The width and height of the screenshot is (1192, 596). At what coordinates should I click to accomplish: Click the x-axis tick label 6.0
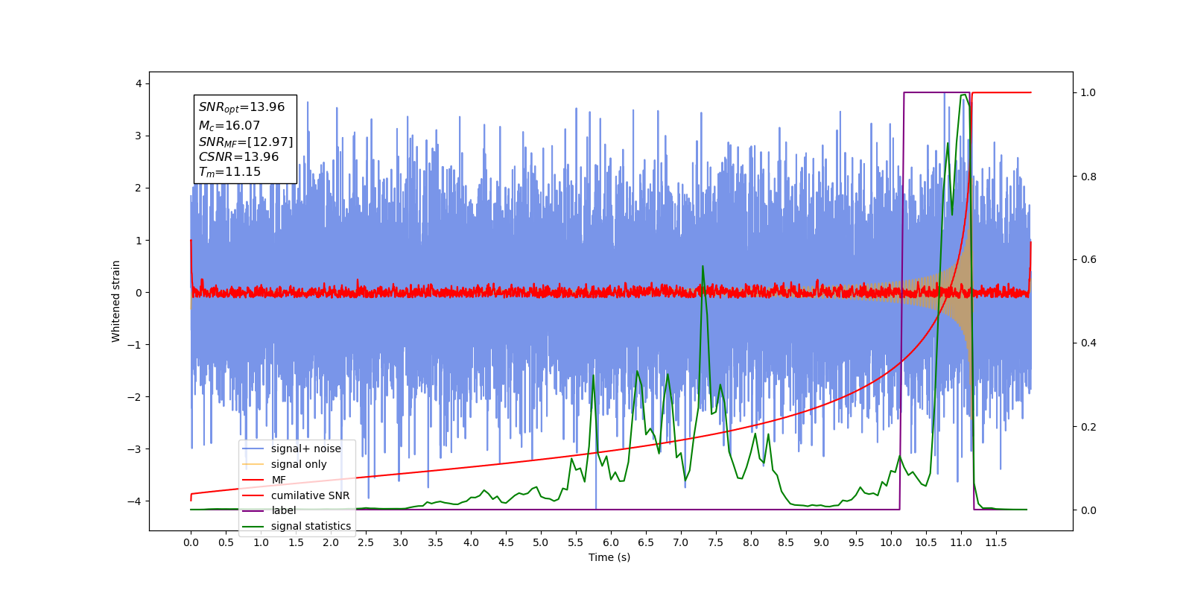(x=611, y=542)
